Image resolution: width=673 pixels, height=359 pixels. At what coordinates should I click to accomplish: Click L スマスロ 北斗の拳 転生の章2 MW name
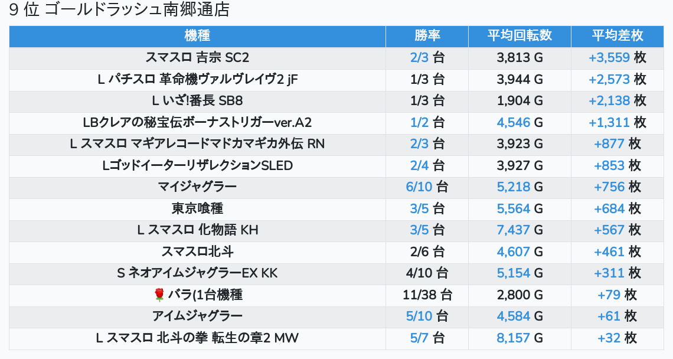tap(197, 338)
